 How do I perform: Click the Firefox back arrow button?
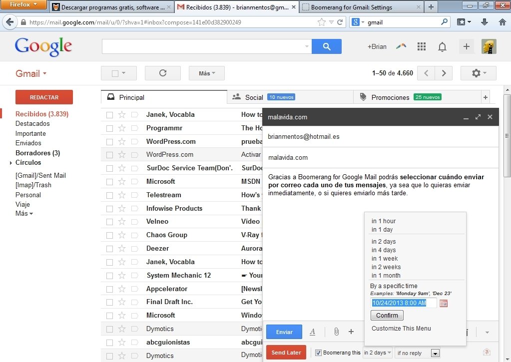(10, 22)
